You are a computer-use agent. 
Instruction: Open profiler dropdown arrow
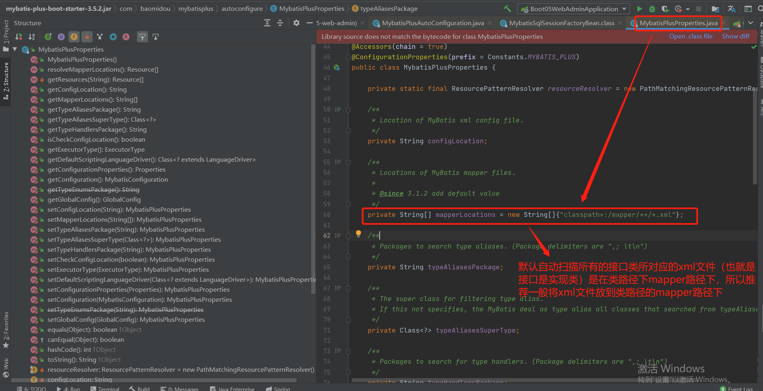[688, 9]
